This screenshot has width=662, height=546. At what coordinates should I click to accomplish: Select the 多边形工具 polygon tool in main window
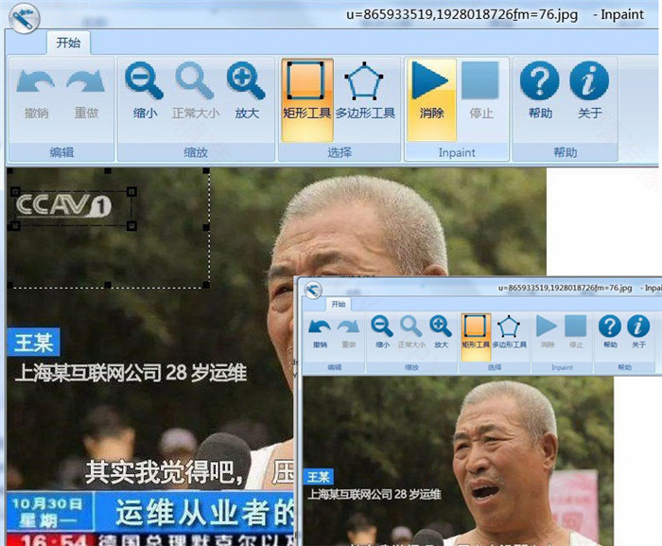(x=365, y=91)
